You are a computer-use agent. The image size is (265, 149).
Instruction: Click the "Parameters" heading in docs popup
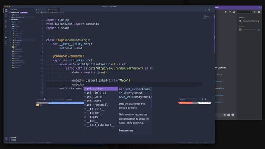126,130
